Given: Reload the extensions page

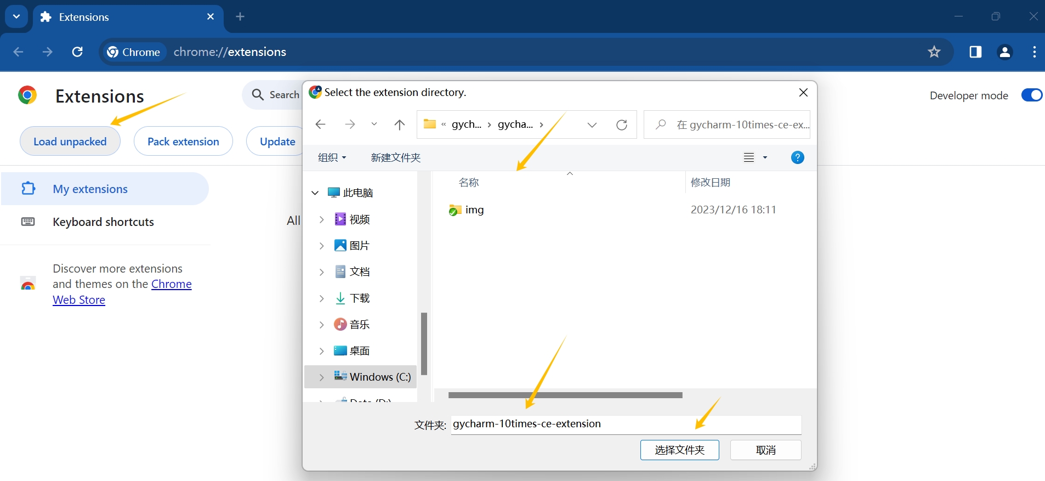Looking at the screenshot, I should (x=77, y=52).
